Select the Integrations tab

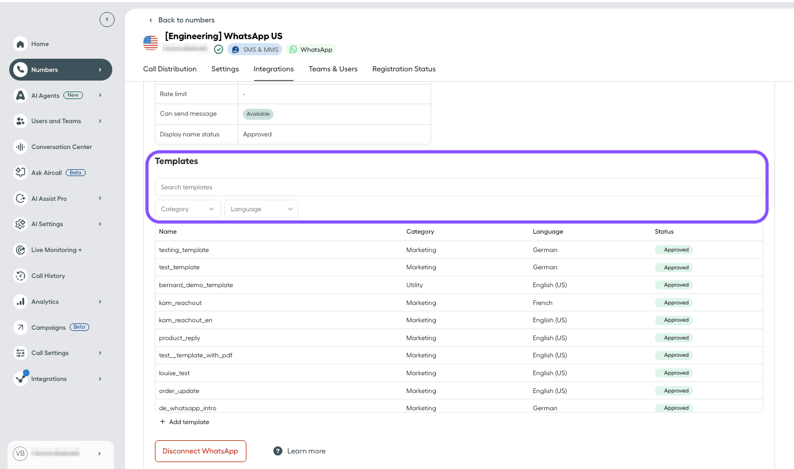(273, 69)
